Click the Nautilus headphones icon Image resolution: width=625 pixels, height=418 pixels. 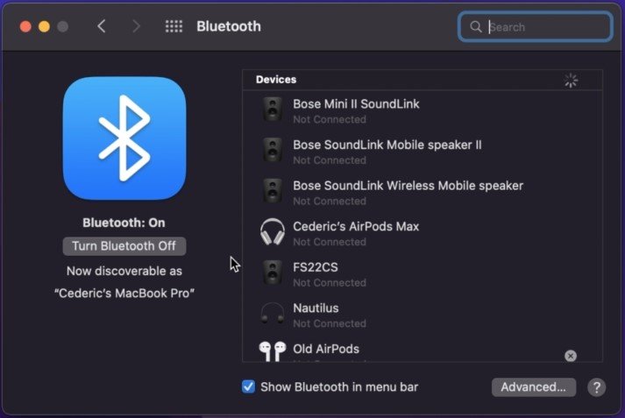(273, 314)
